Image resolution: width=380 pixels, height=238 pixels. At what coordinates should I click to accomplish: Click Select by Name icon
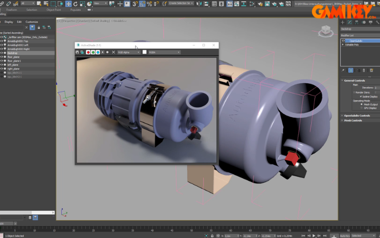coord(46,4)
